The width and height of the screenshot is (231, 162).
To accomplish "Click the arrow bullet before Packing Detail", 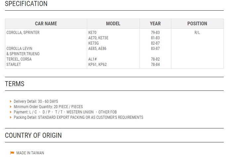I will coord(11,117).
